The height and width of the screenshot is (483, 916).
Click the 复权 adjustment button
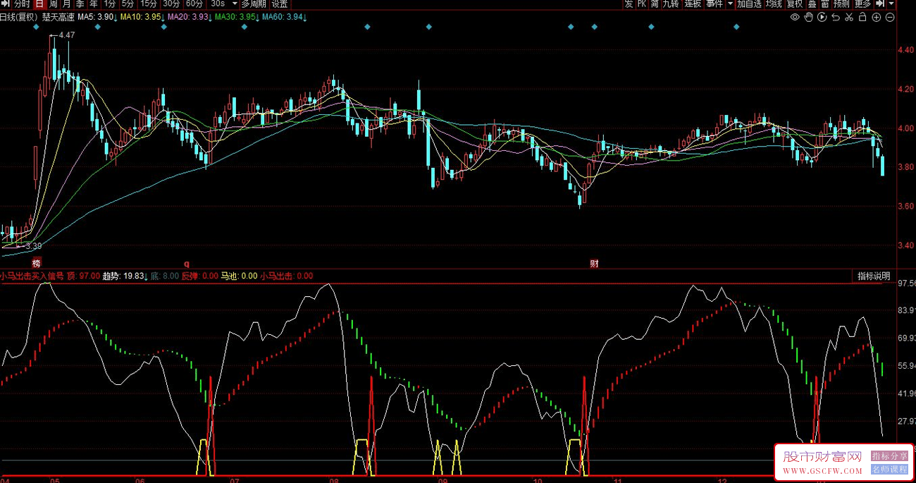click(x=795, y=4)
